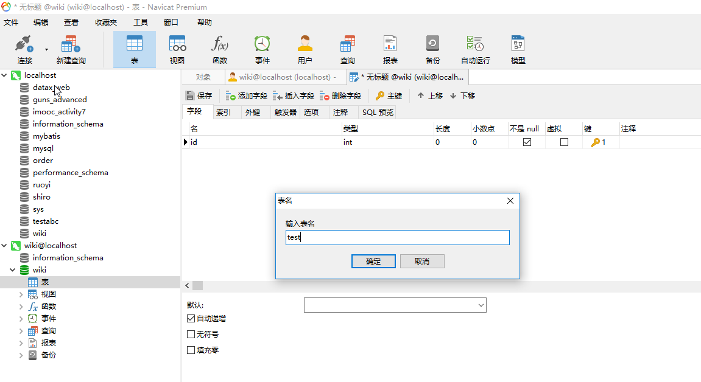Cancel the 表名 dialog with 取消
701x382 pixels.
point(422,262)
